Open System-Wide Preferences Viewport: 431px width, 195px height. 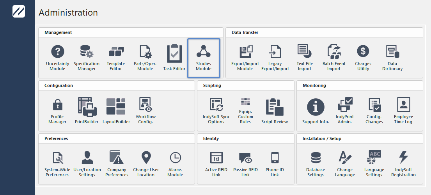click(57, 164)
